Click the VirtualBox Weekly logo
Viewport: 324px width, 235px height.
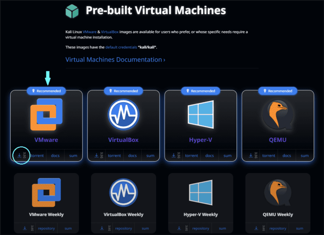click(x=124, y=192)
